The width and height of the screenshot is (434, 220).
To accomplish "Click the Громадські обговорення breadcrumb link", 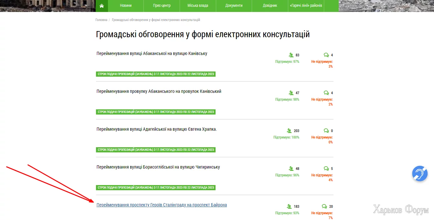I will pos(156,20).
